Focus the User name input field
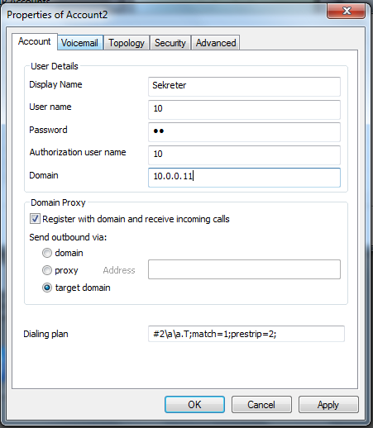 point(244,110)
